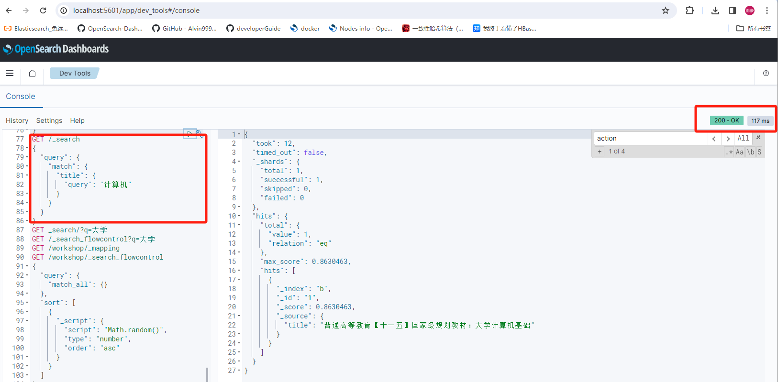
Task: Collapse the _script block at editor line 97
Action: [27, 321]
